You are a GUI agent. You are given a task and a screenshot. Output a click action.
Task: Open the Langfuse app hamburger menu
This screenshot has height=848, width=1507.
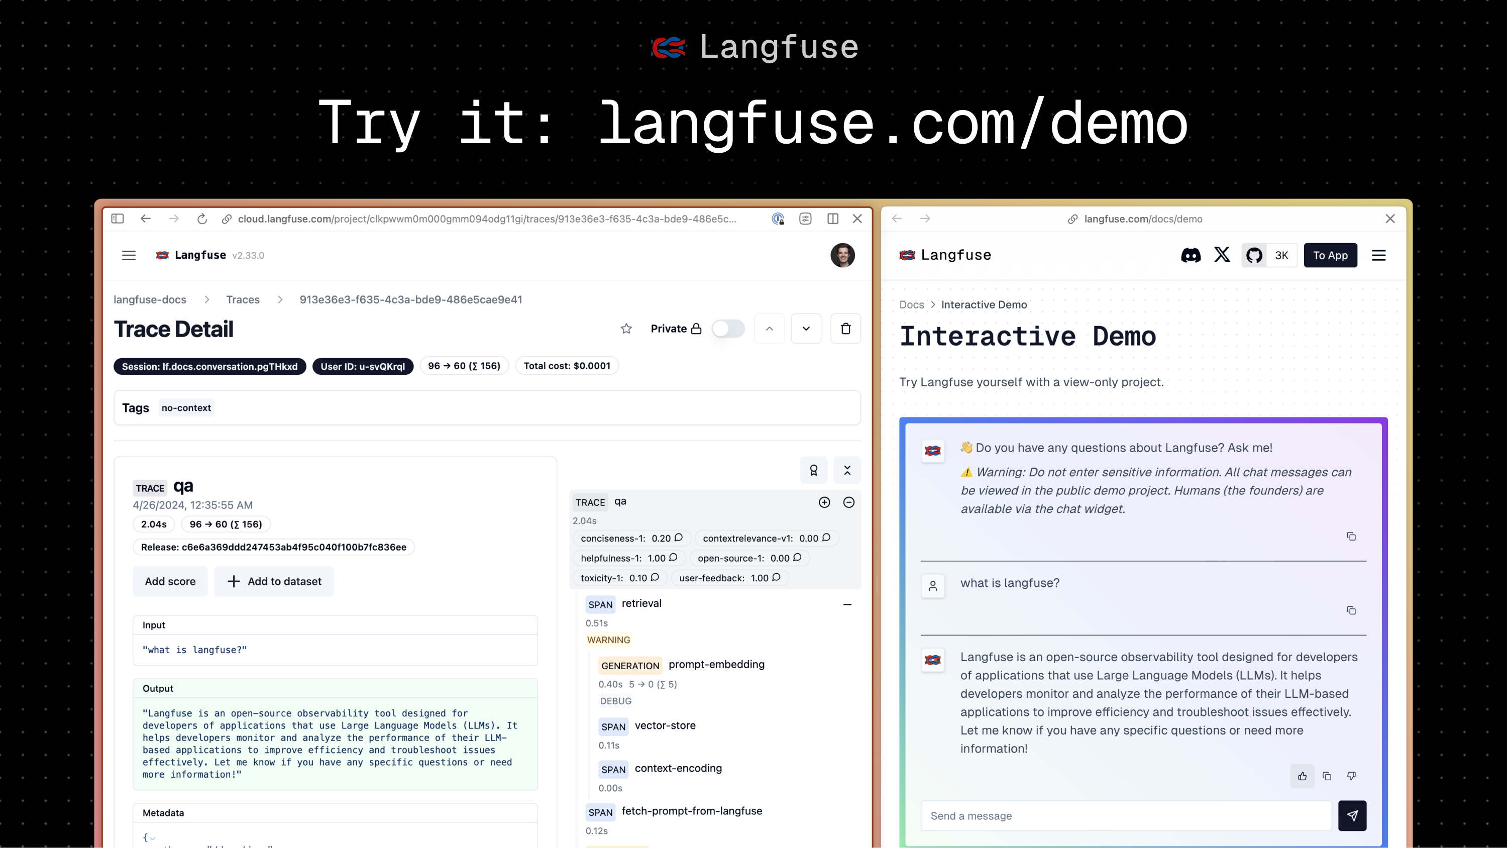[129, 255]
